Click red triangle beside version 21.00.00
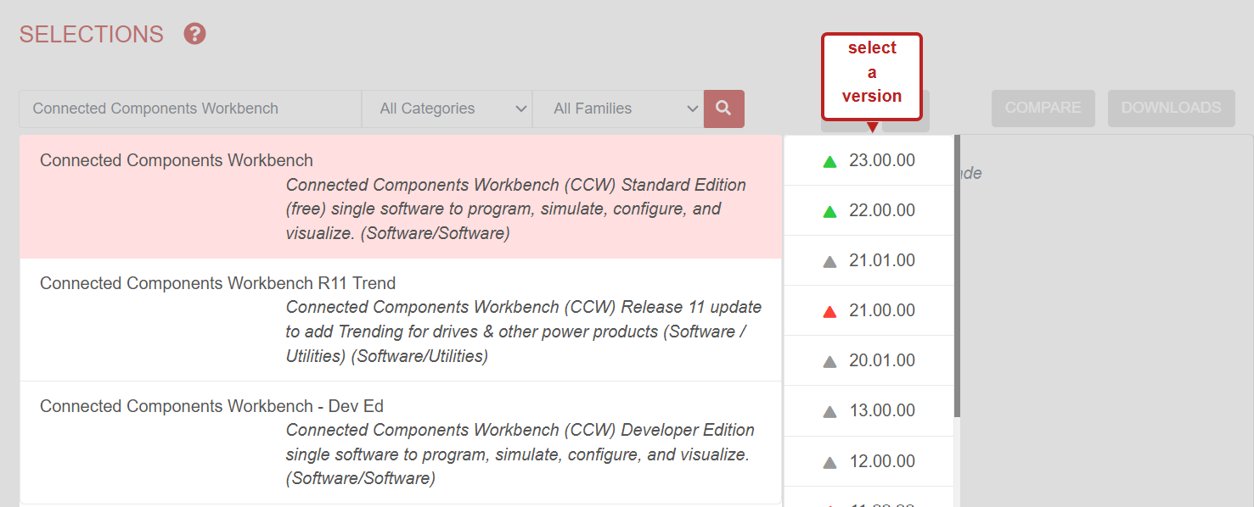 [x=829, y=311]
